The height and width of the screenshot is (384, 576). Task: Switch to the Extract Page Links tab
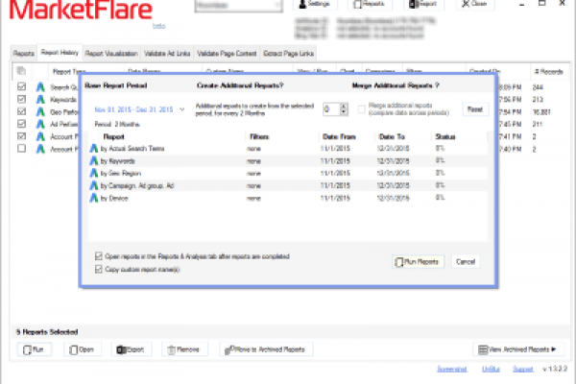pos(288,54)
